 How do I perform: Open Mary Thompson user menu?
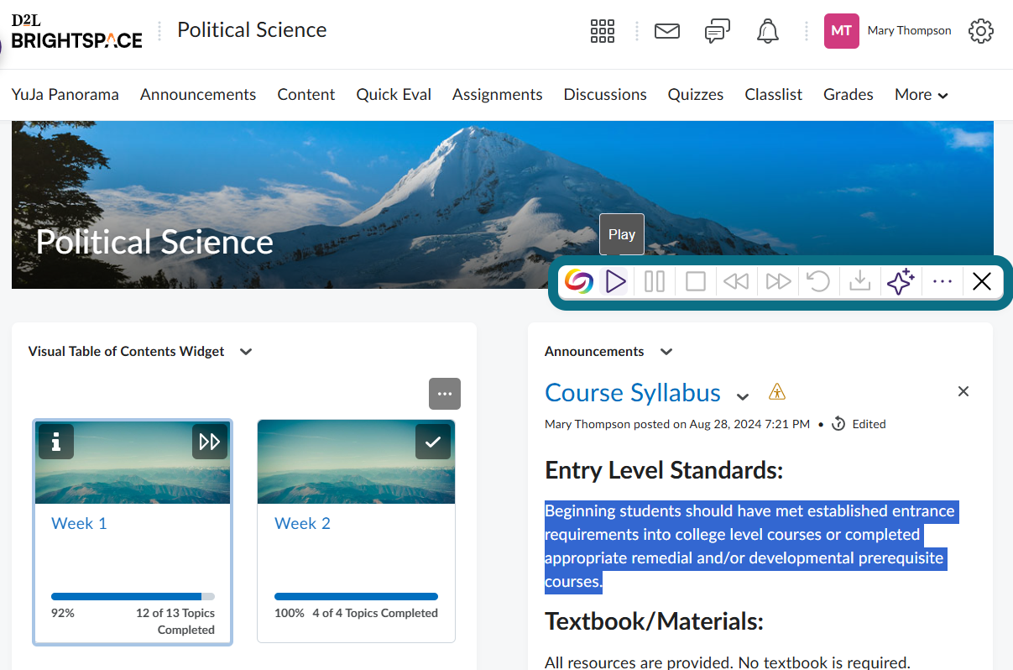click(x=910, y=30)
